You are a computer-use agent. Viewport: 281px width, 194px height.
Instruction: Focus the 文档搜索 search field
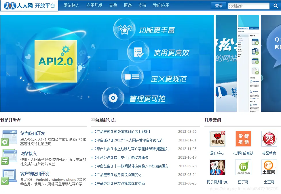coord(249,6)
